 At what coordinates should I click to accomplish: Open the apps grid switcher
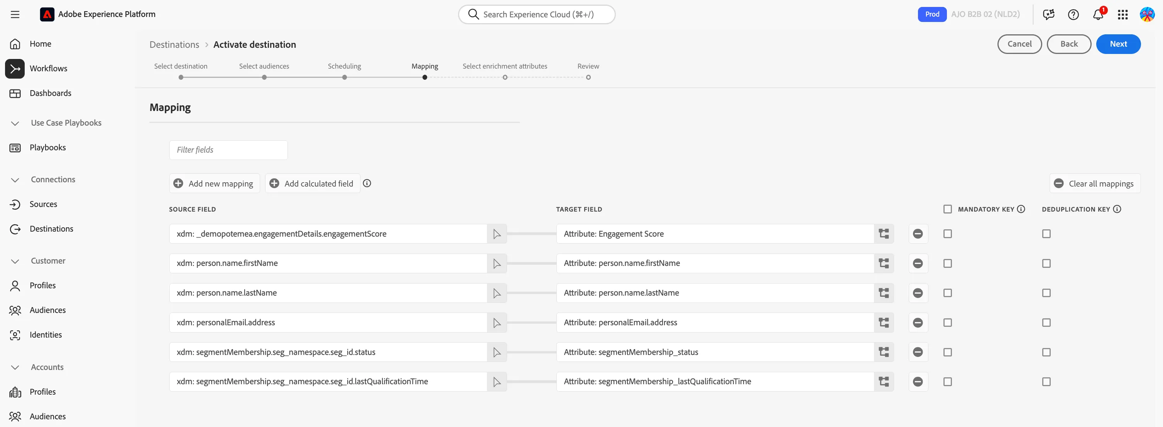point(1123,14)
